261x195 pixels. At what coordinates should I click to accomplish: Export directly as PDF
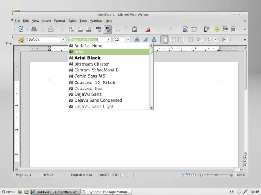[x=72, y=29]
